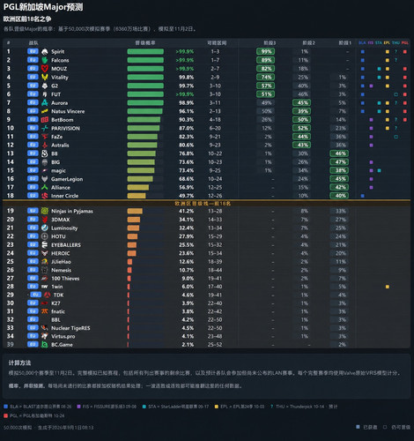Click the purple FIS legend swatch
Screen dimensions: 414x441
point(78,407)
